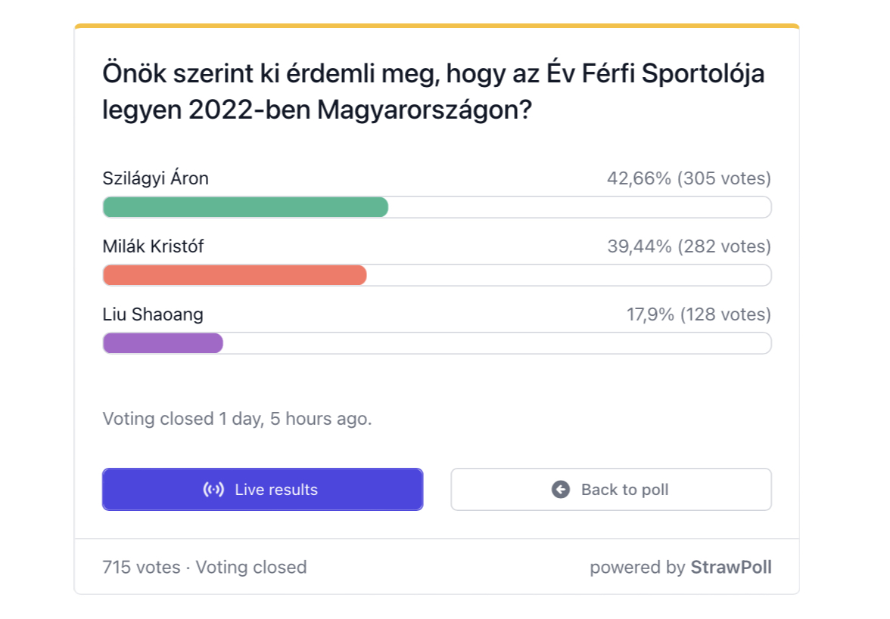This screenshot has width=890, height=619.
Task: Open the StrawPoll link in footer
Action: (x=730, y=567)
